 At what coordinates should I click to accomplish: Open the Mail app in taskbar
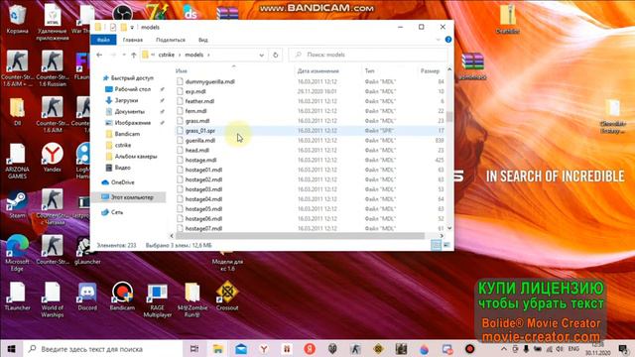pyautogui.click(x=241, y=349)
